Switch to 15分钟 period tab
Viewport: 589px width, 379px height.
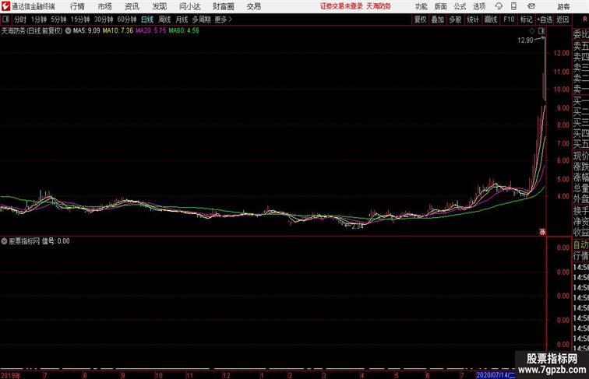coord(80,19)
